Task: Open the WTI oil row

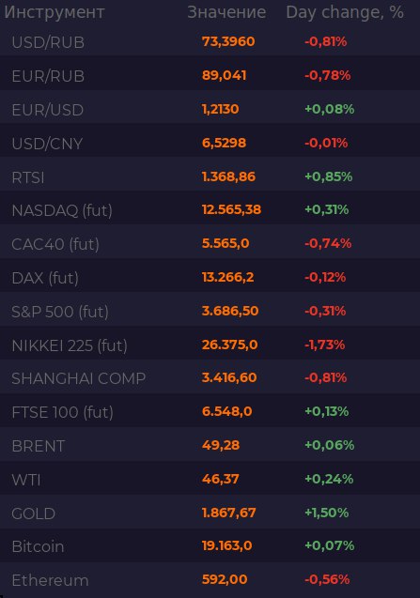Action: (210, 479)
